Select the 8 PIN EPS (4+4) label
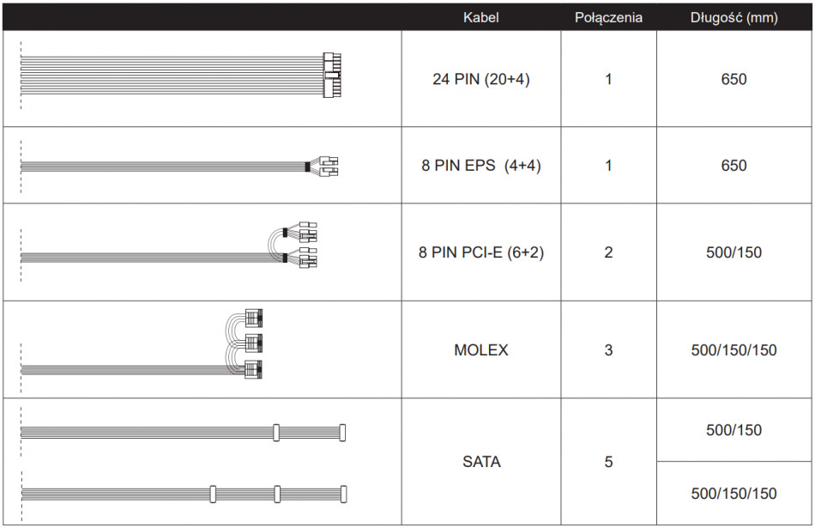This screenshot has width=815, height=528. [480, 166]
